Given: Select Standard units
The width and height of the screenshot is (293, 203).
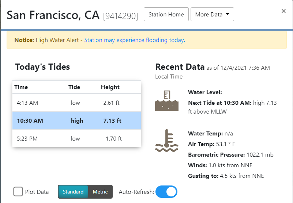Looking at the screenshot, I should coord(73,192).
